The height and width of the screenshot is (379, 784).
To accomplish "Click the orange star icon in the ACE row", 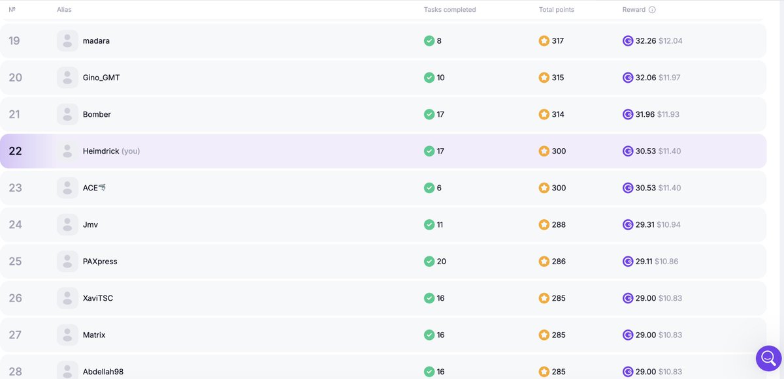I will point(544,188).
